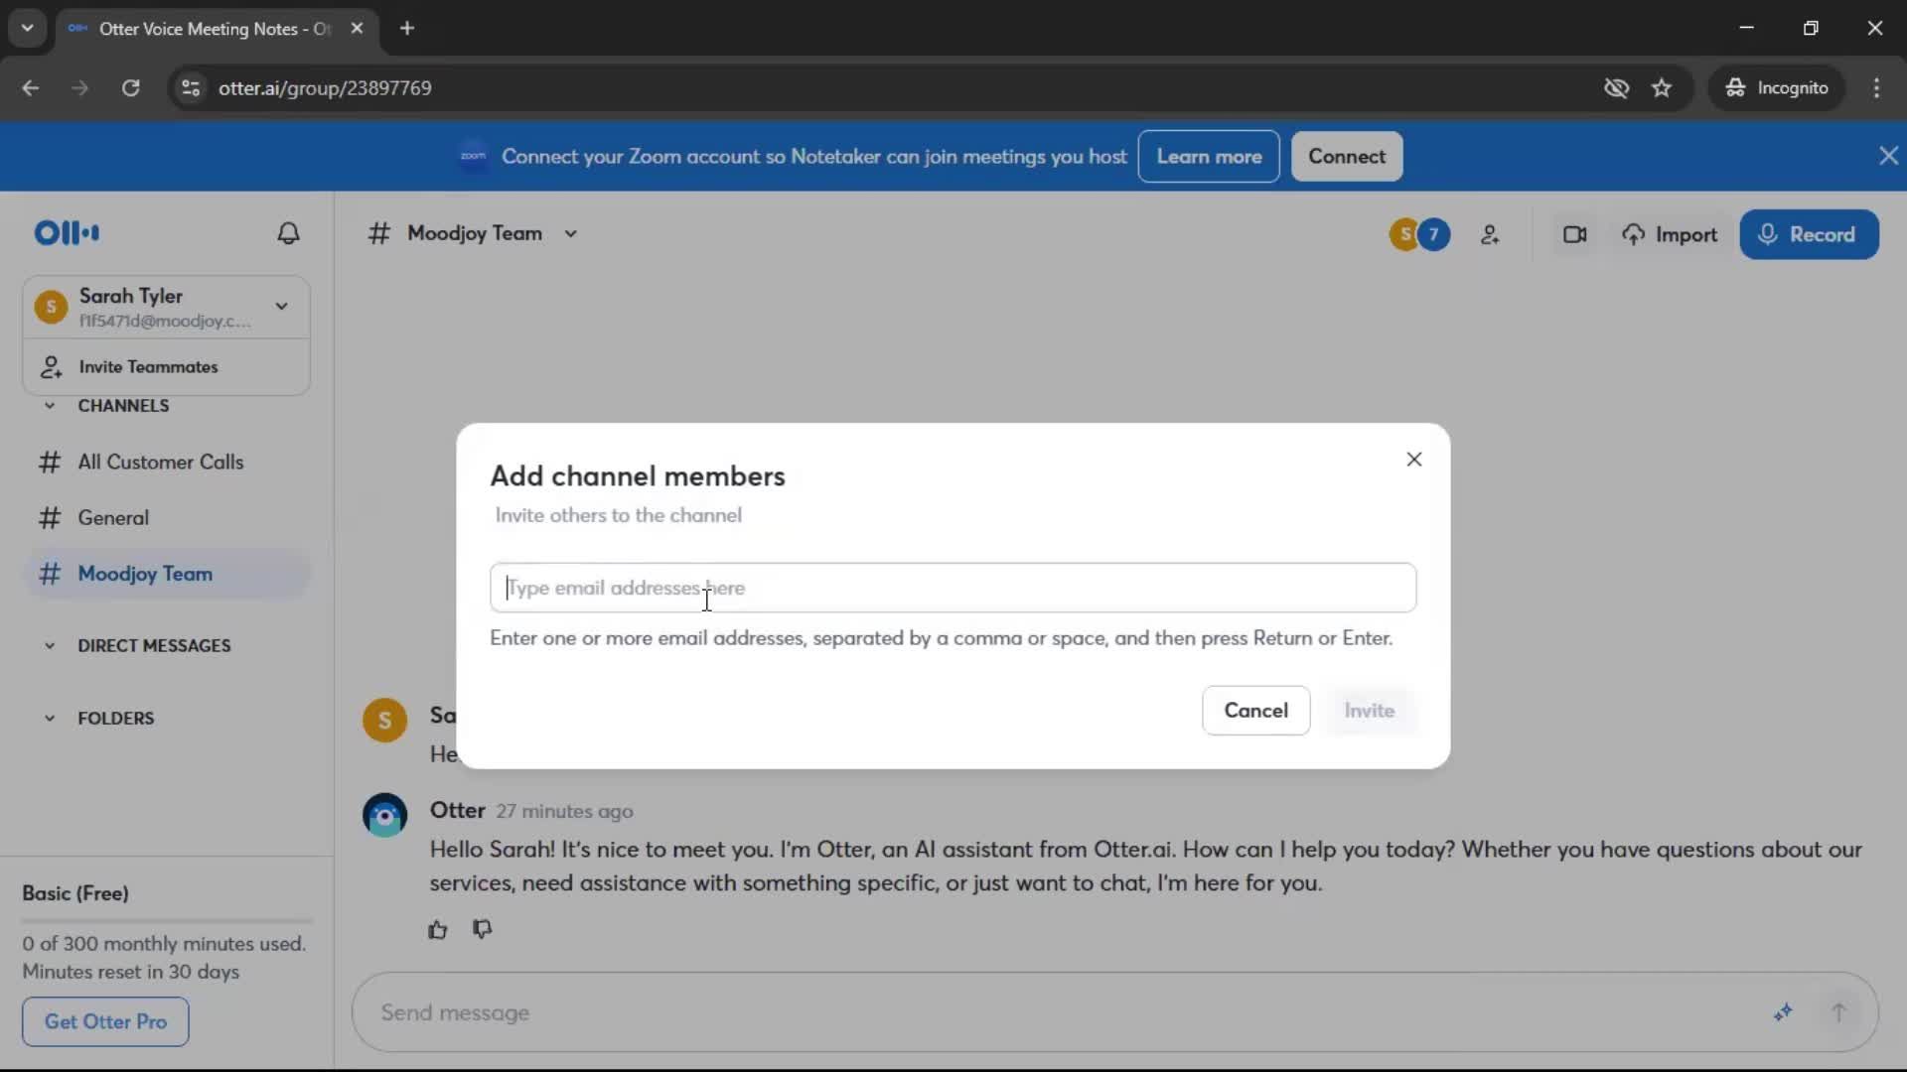Click the member avatars in header
This screenshot has width=1907, height=1072.
tap(1419, 235)
